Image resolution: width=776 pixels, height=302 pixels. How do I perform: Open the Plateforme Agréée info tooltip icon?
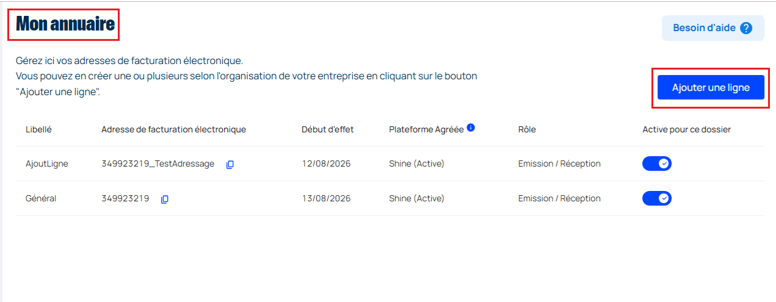[471, 128]
